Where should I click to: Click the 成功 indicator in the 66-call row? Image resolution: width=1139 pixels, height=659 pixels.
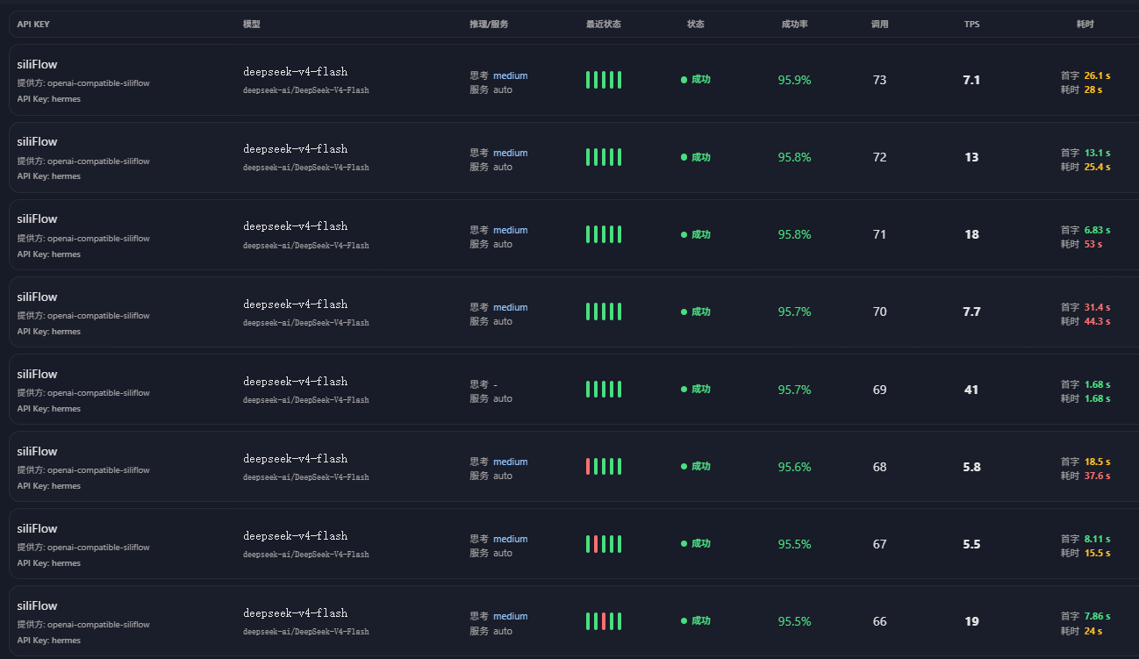696,621
